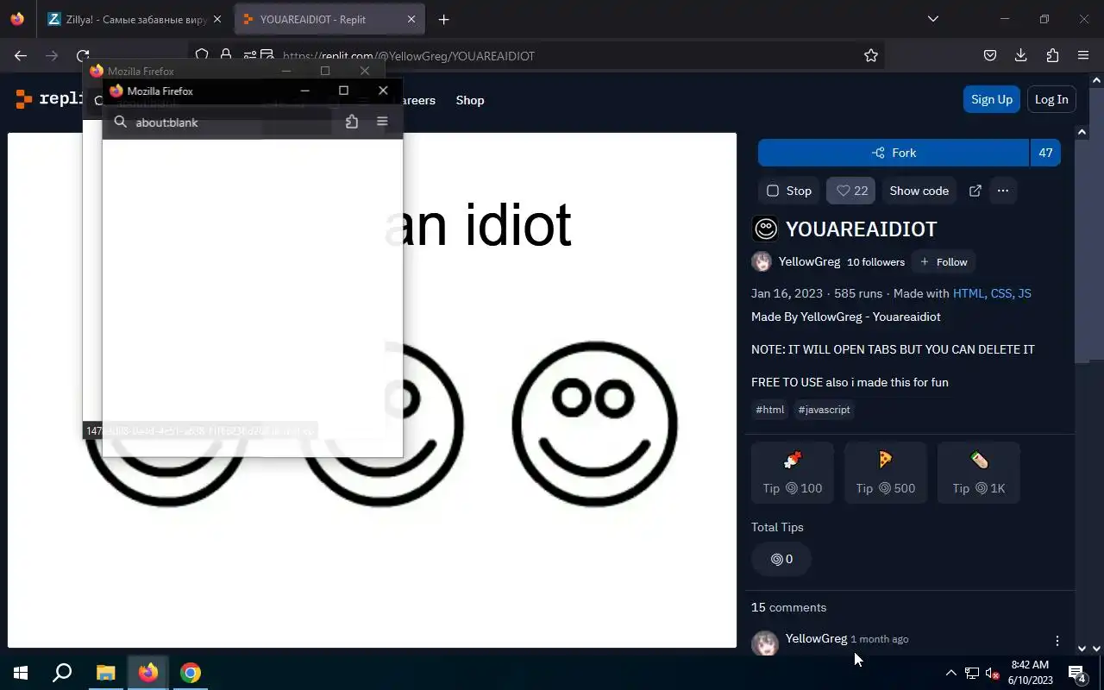Open the Windows Start menu
1104x690 pixels.
tap(21, 673)
